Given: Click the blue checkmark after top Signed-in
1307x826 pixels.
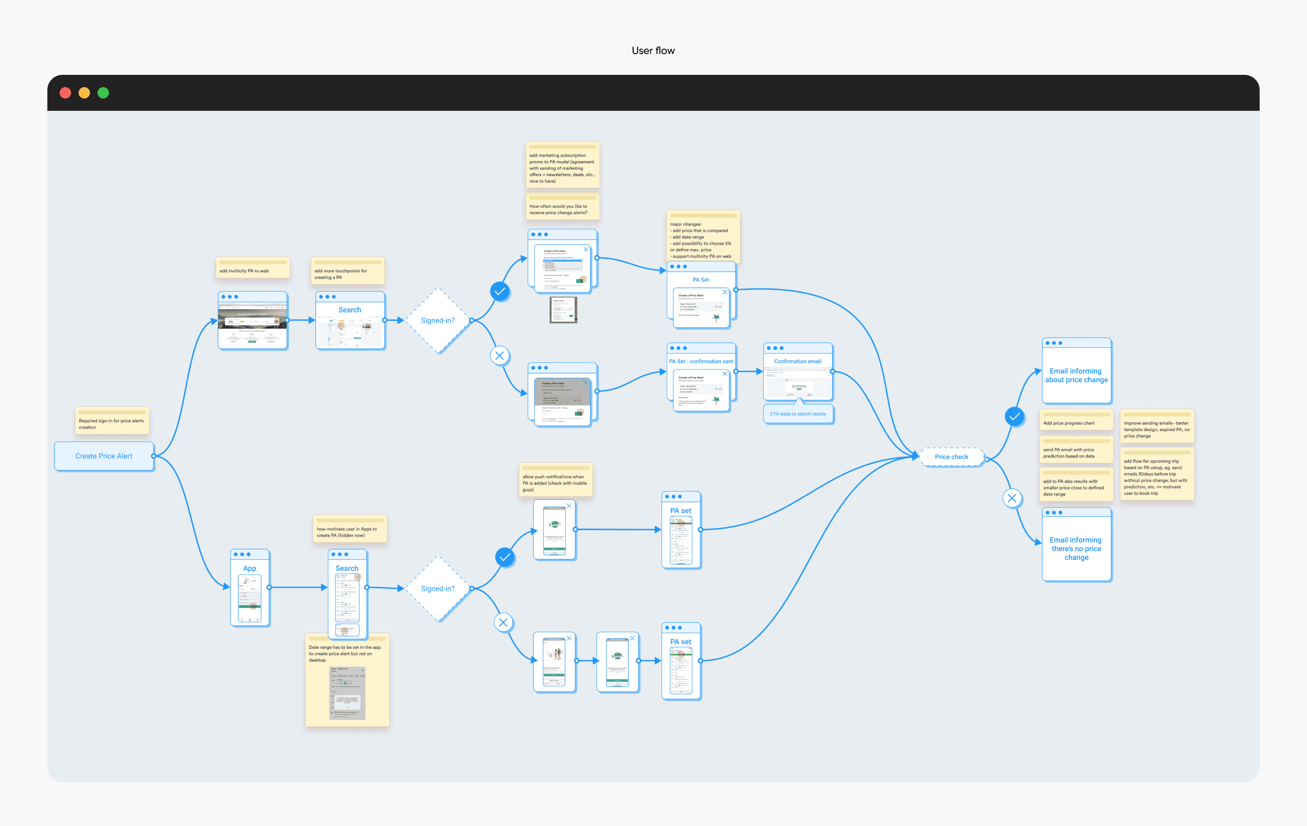Looking at the screenshot, I should pyautogui.click(x=499, y=291).
